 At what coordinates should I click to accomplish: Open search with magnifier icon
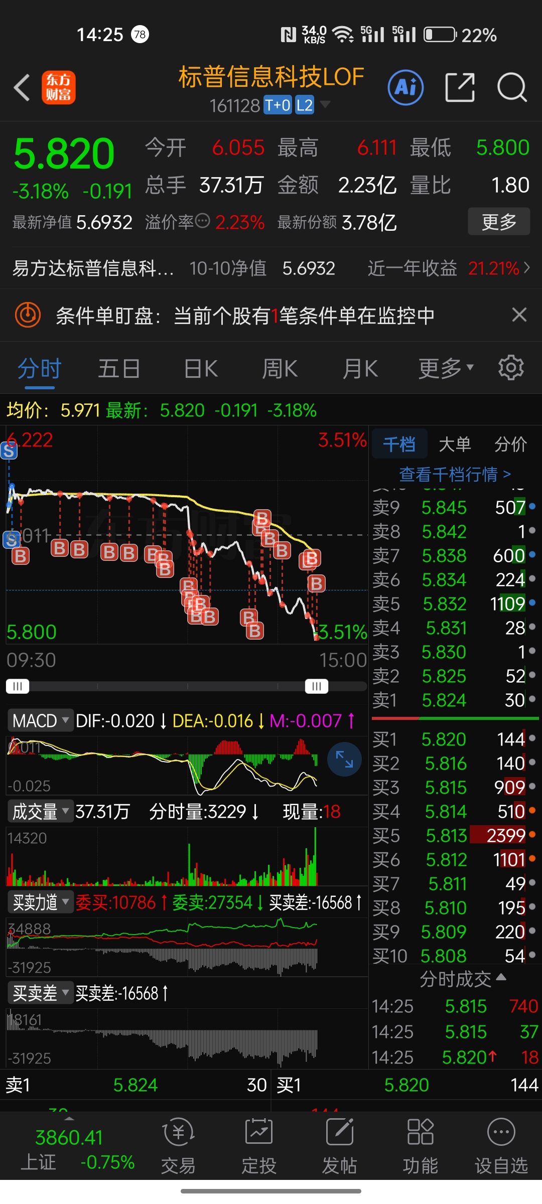[x=512, y=87]
